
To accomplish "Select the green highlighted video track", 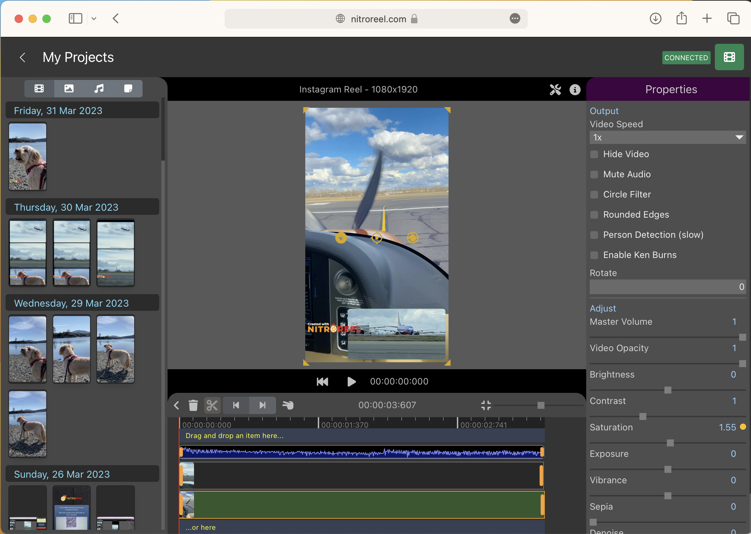I will tap(362, 505).
